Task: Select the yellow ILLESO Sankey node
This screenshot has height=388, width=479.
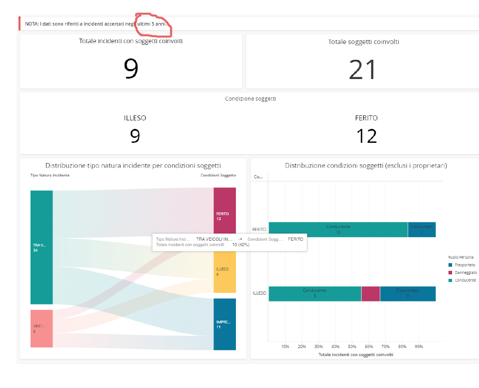Action: (224, 271)
